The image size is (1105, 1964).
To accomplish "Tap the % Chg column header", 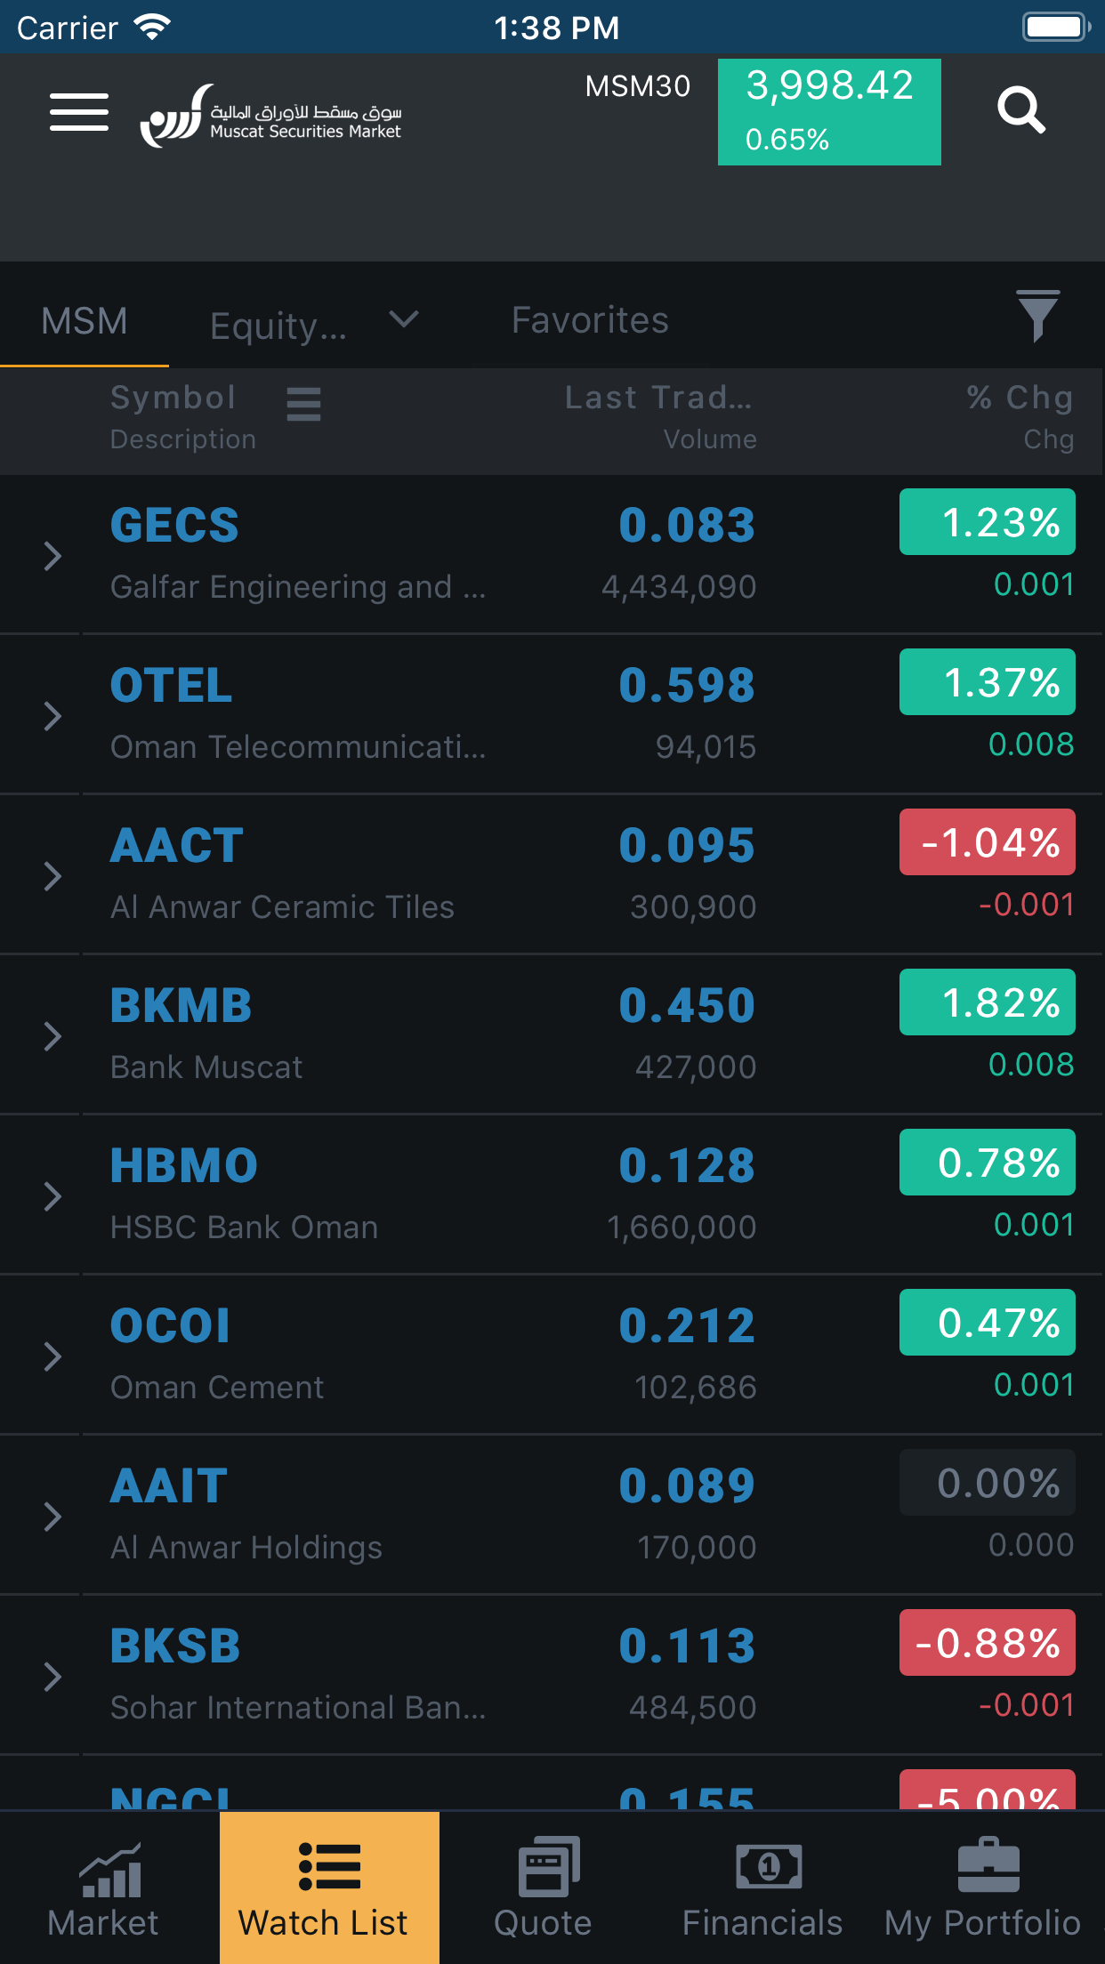I will pos(1019,398).
